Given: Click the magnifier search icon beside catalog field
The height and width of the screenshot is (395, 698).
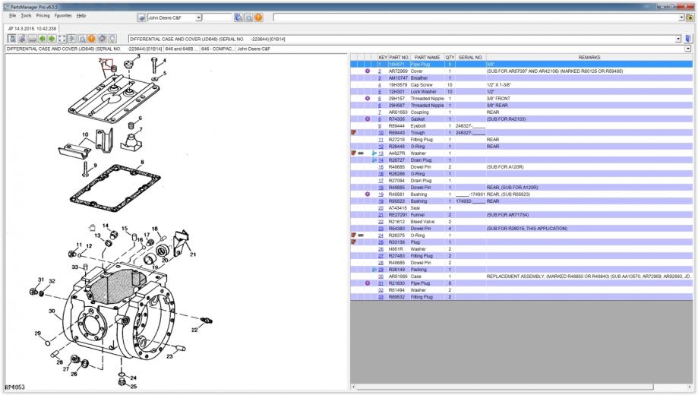Looking at the screenshot, I should point(248,17).
